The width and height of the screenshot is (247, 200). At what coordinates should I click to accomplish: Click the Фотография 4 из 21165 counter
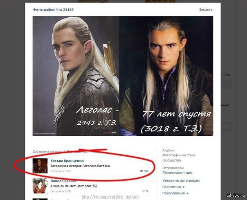click(x=53, y=10)
